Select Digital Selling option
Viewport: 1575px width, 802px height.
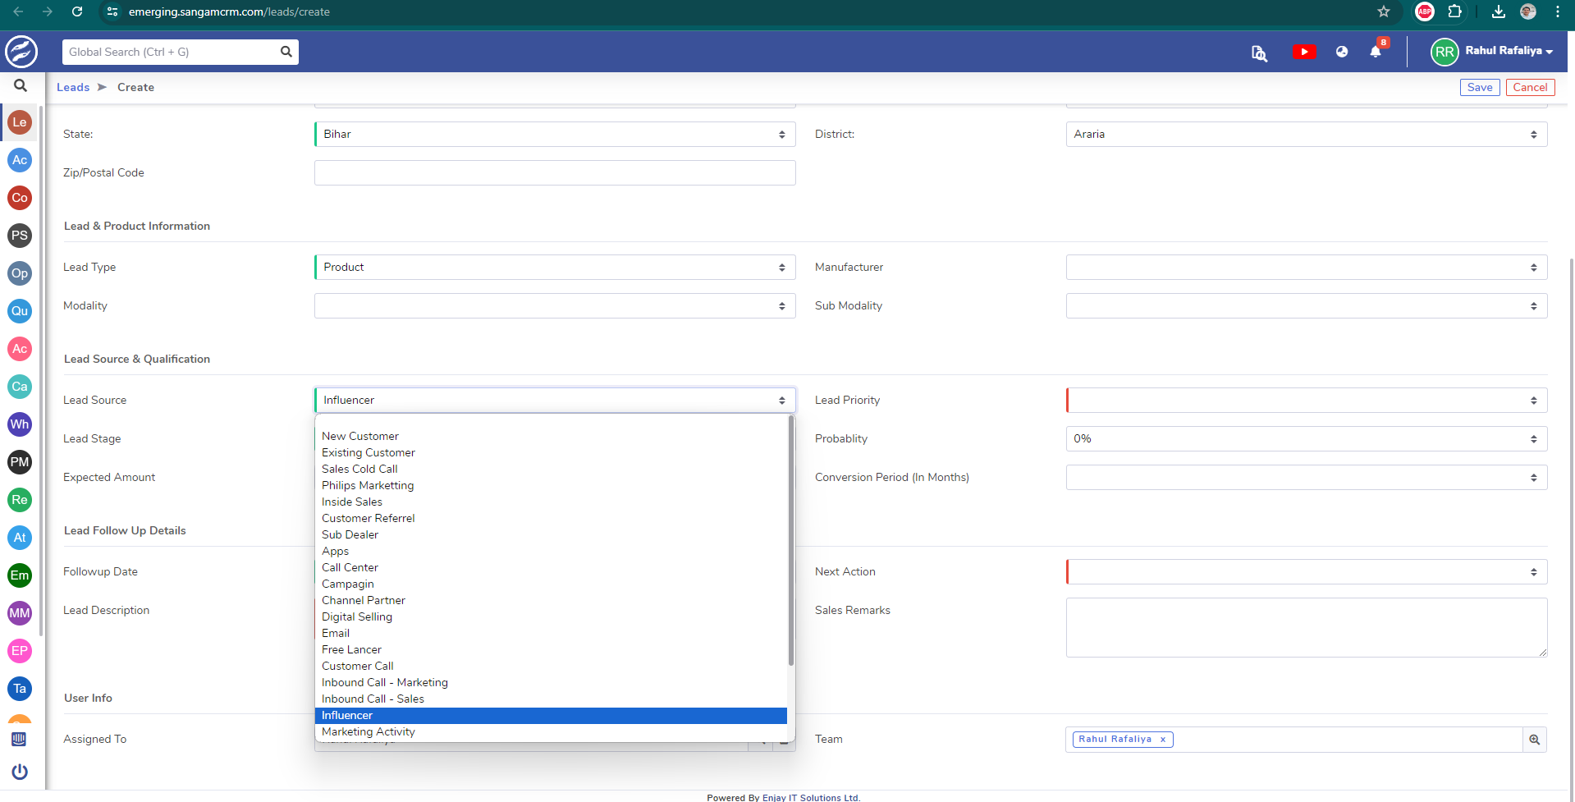click(x=551, y=616)
